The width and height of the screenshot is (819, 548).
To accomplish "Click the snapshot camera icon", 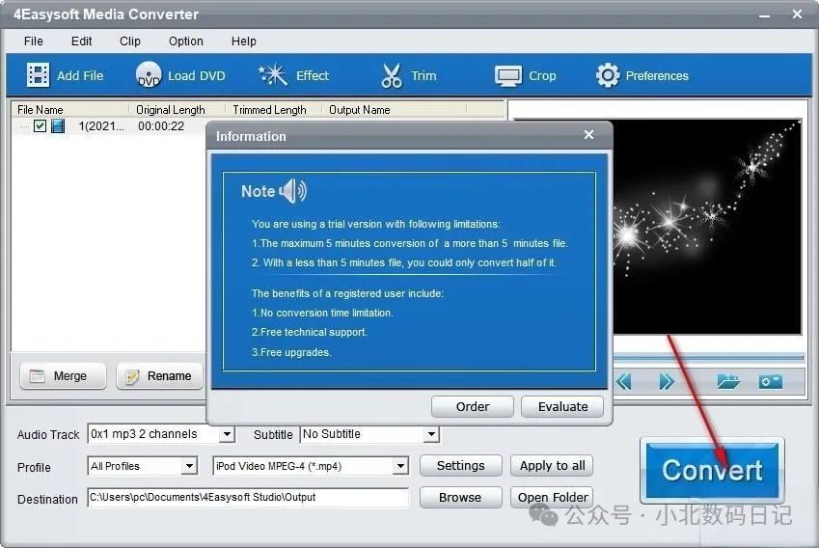I will (x=770, y=381).
